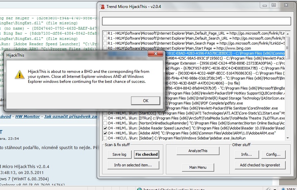Open the Info... button
297x190 pixels.
tap(247, 154)
